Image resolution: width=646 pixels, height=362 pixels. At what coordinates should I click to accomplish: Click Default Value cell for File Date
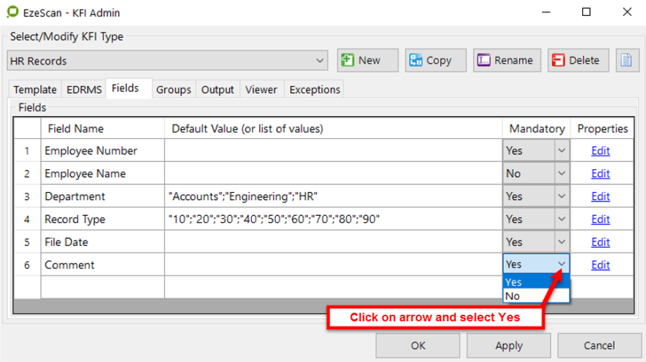tap(332, 242)
